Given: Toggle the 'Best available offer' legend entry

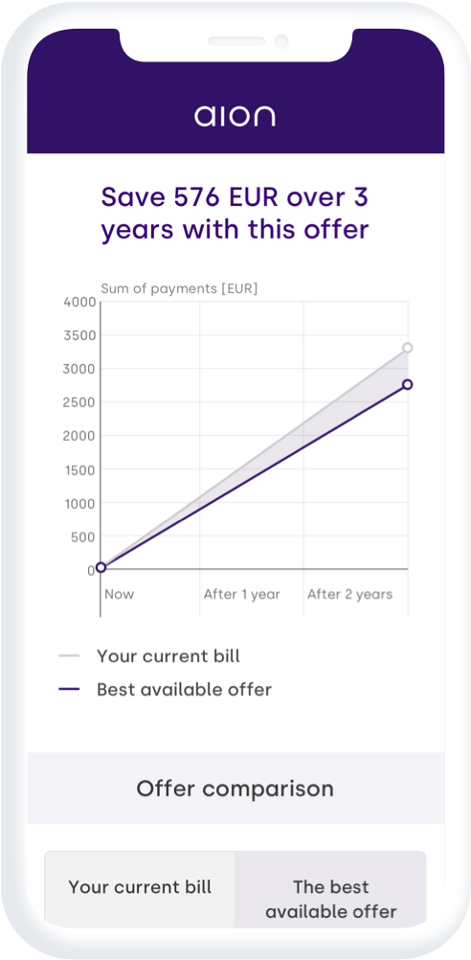Looking at the screenshot, I should pos(165,690).
